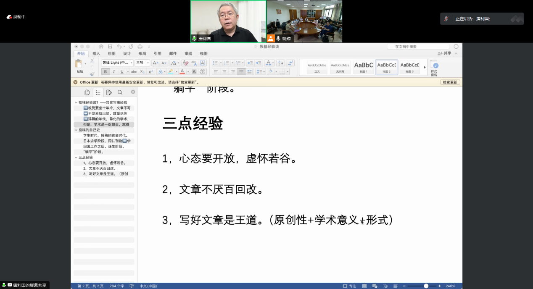Open the line spacing dropdown

click(261, 72)
